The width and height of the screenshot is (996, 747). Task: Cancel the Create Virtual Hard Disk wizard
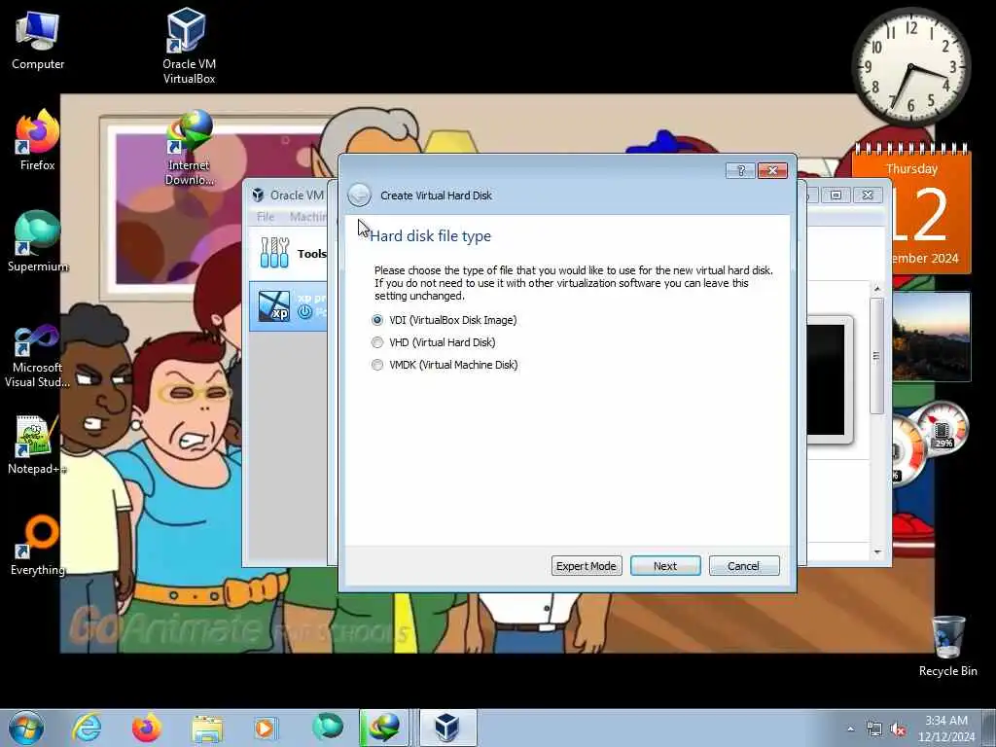click(743, 566)
